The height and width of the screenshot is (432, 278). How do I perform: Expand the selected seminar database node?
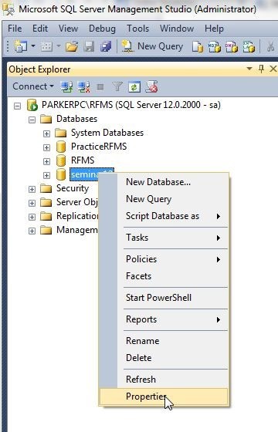(x=46, y=175)
